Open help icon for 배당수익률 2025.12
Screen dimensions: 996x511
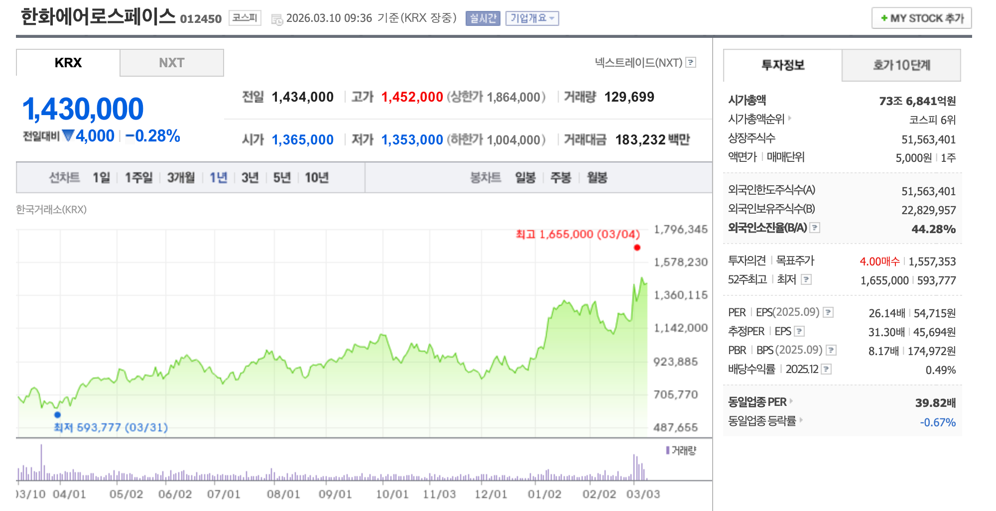tap(826, 369)
